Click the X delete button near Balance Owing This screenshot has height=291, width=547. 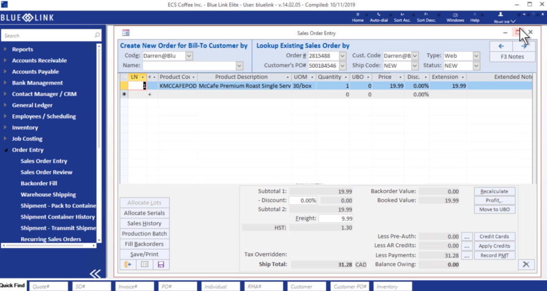(526, 264)
